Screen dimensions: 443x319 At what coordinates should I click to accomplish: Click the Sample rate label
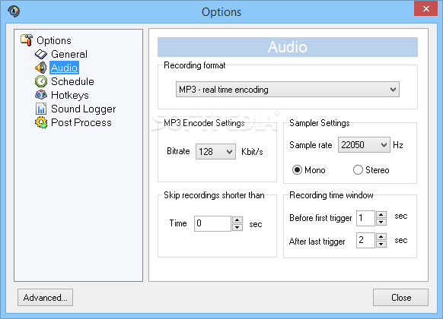pyautogui.click(x=311, y=145)
